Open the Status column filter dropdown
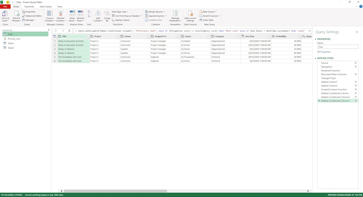 (x=209, y=36)
